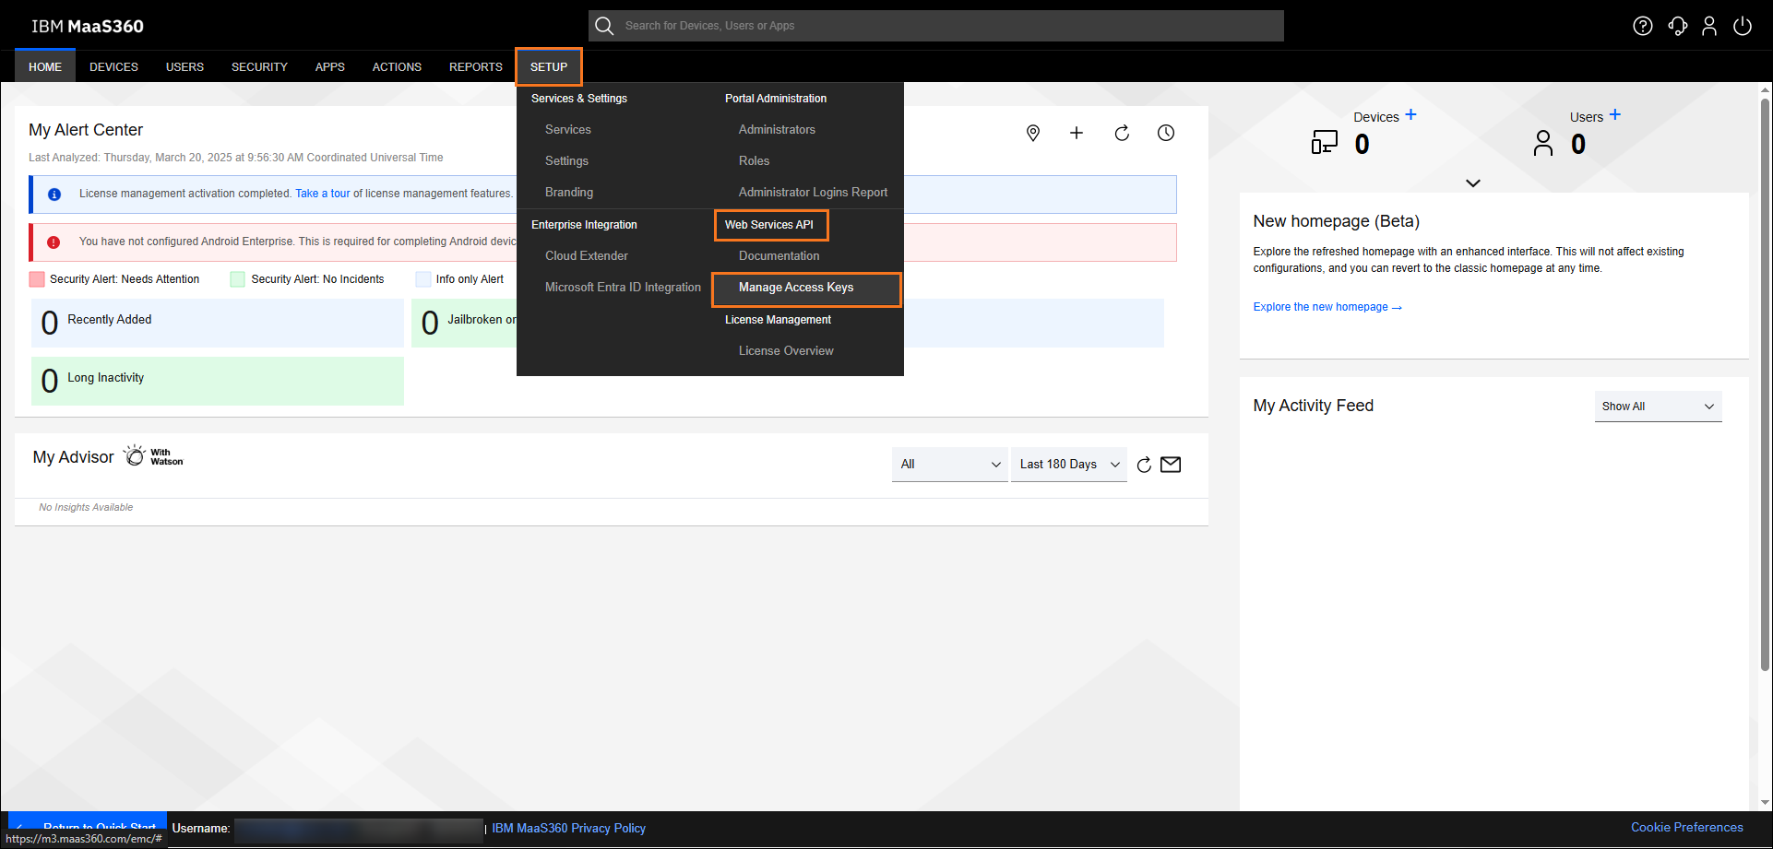Click the Services & Settings heading

click(x=579, y=99)
